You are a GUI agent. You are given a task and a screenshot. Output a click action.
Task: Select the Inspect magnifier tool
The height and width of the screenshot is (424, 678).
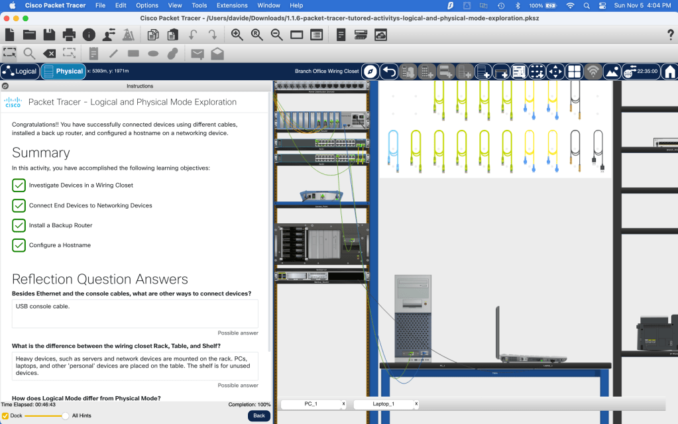coord(29,54)
